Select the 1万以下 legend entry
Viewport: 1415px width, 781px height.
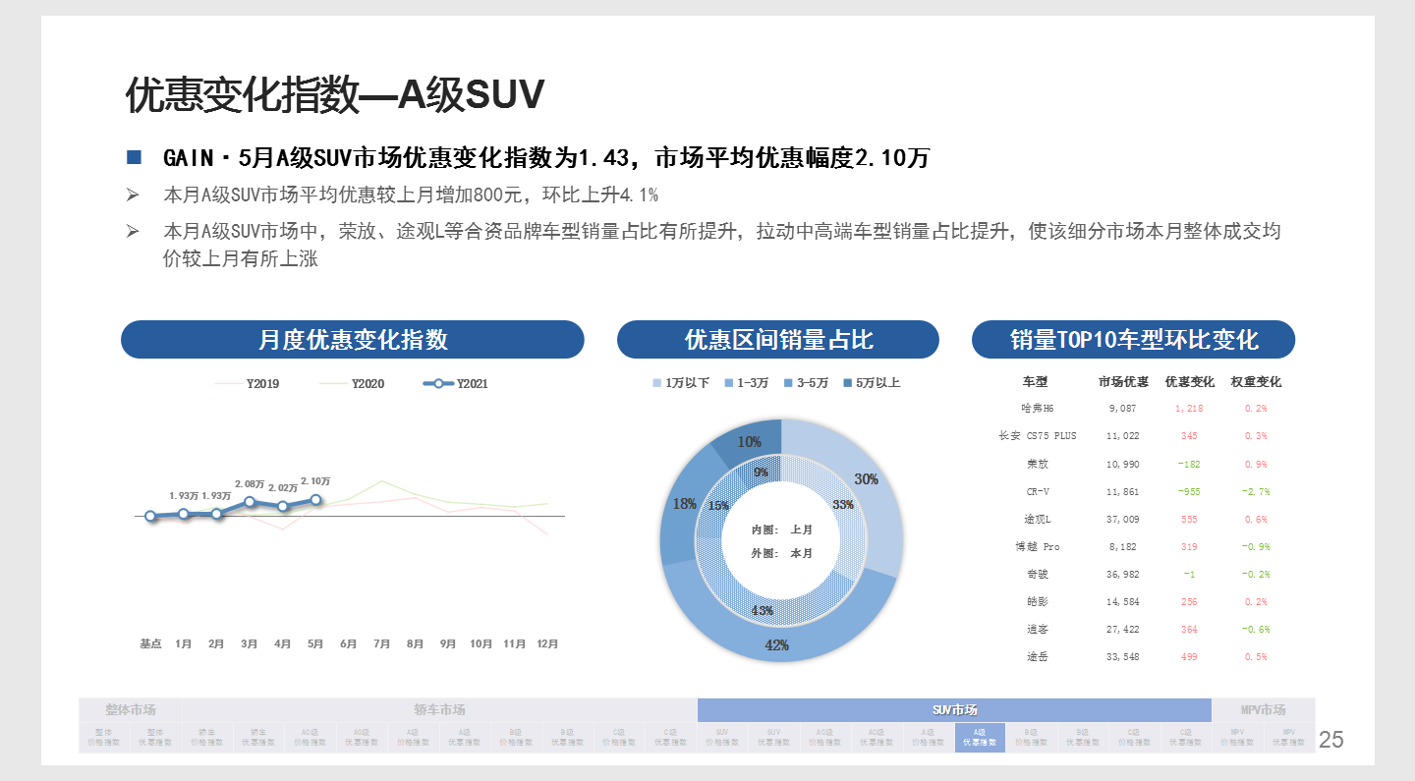click(x=687, y=382)
